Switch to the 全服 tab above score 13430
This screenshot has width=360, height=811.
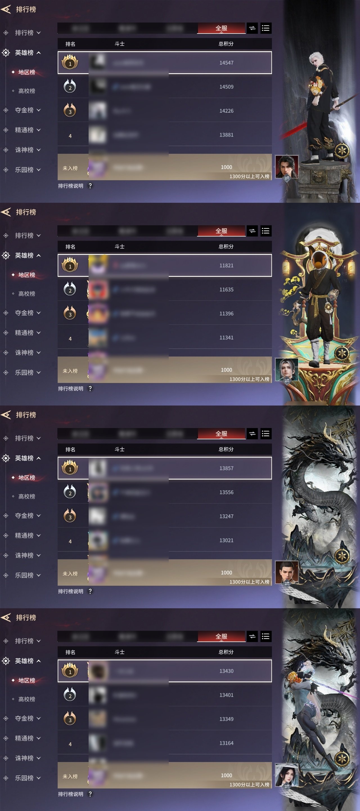tap(221, 637)
